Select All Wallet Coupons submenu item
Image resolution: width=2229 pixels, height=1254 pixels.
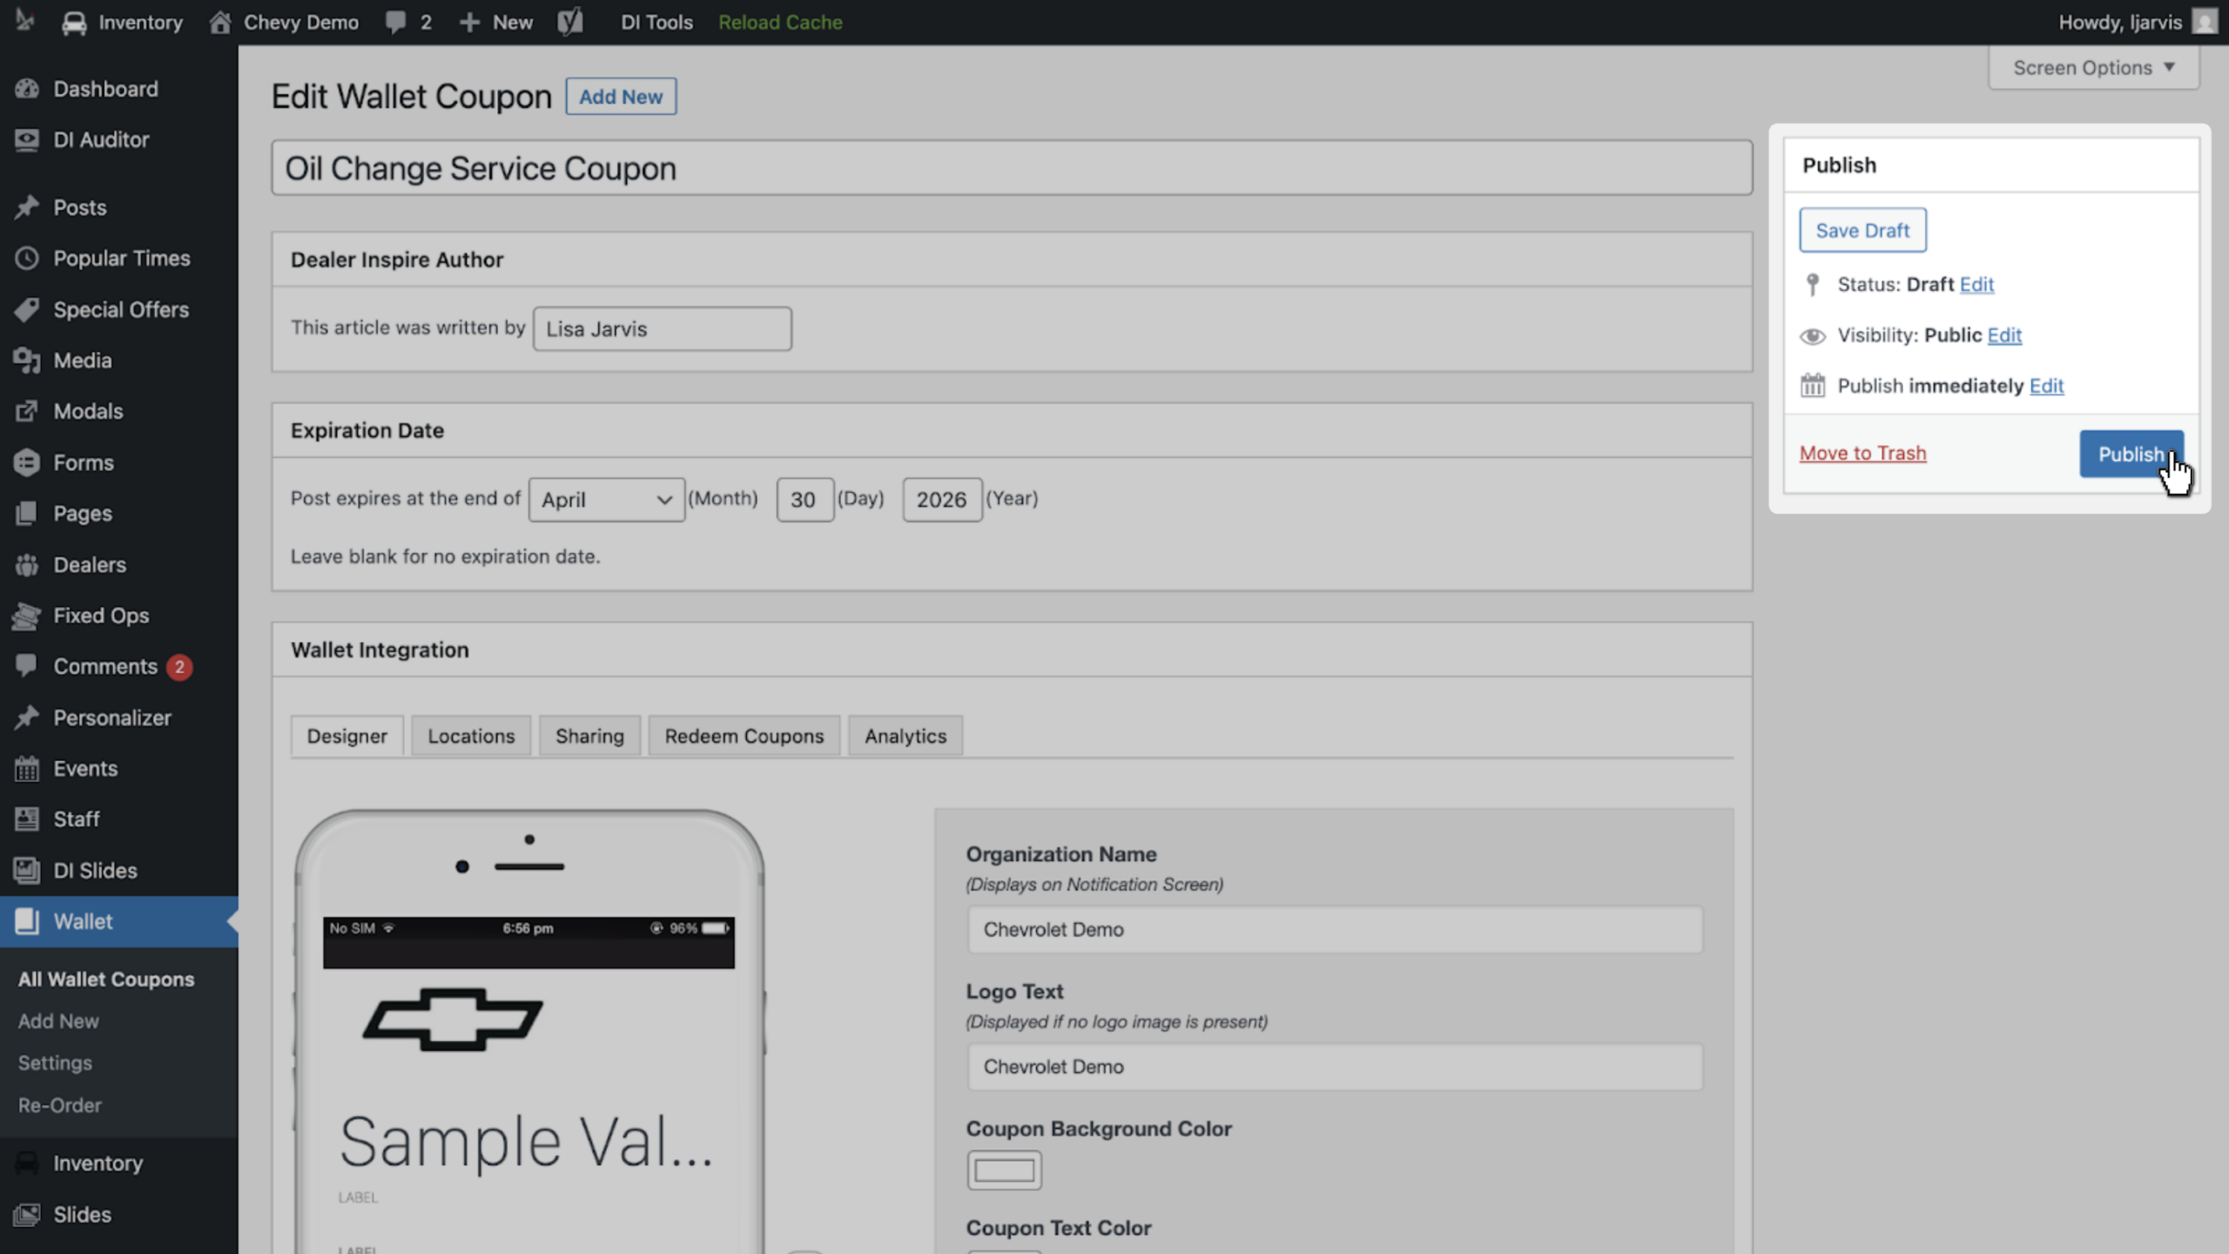click(106, 979)
